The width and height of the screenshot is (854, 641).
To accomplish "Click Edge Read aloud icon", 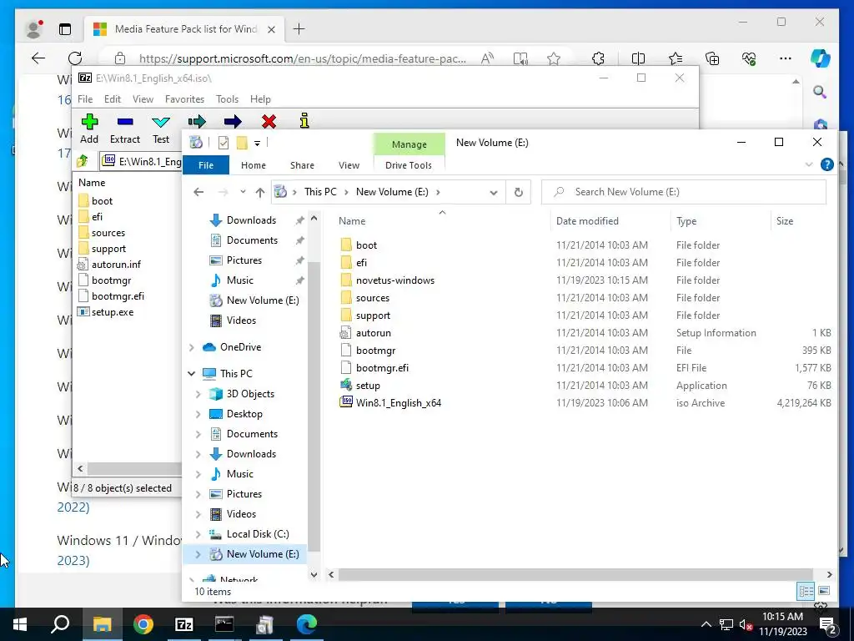I will click(x=487, y=58).
